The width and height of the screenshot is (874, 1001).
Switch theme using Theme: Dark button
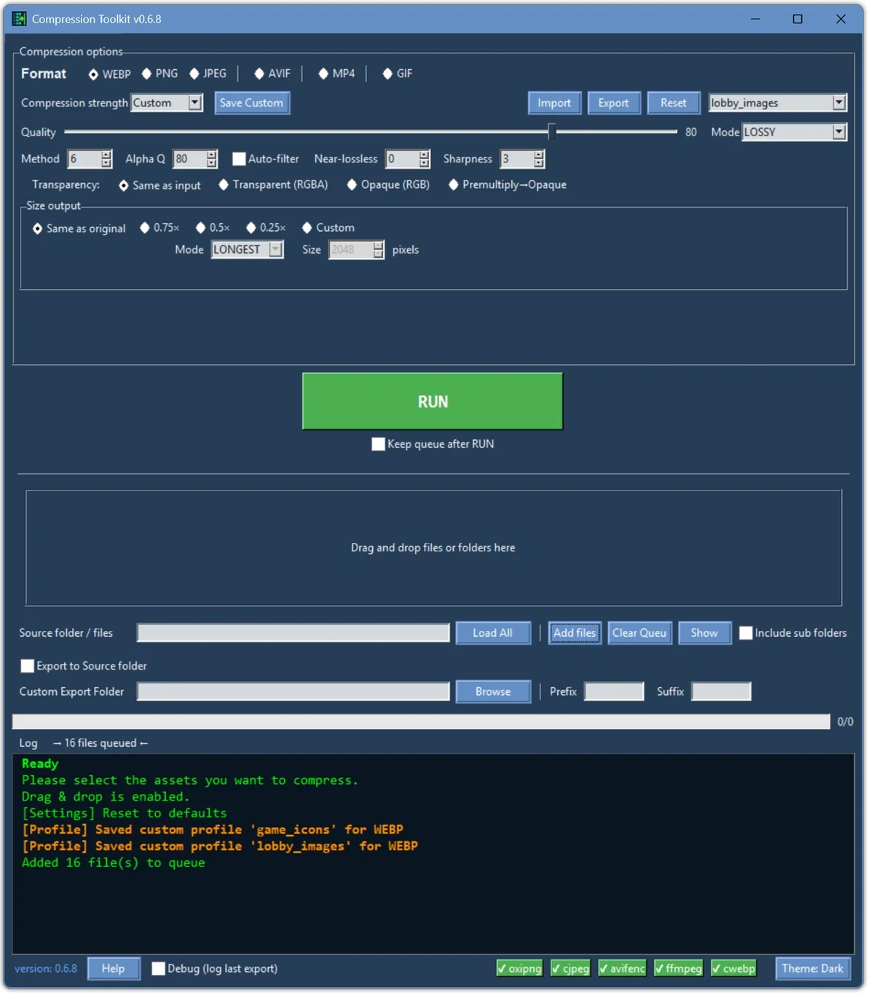812,968
